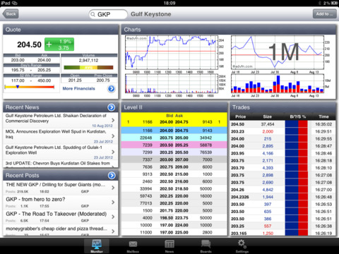Click the 52 week range indicator bar
Viewport: 339px width, 254px height.
click(x=30, y=87)
